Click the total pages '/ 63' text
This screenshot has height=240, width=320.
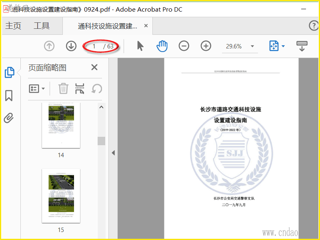pyautogui.click(x=108, y=46)
